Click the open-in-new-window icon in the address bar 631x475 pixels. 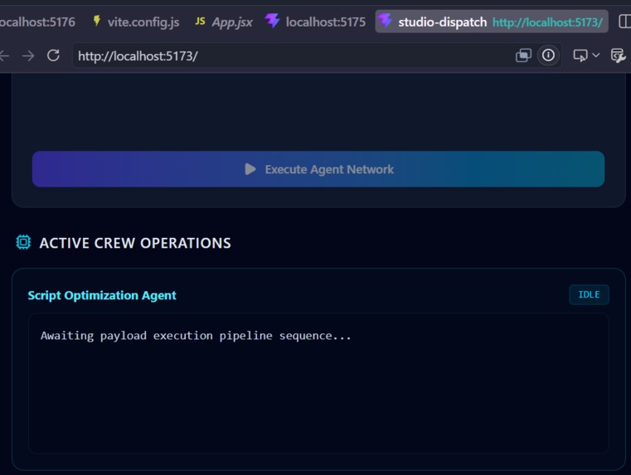pos(523,56)
